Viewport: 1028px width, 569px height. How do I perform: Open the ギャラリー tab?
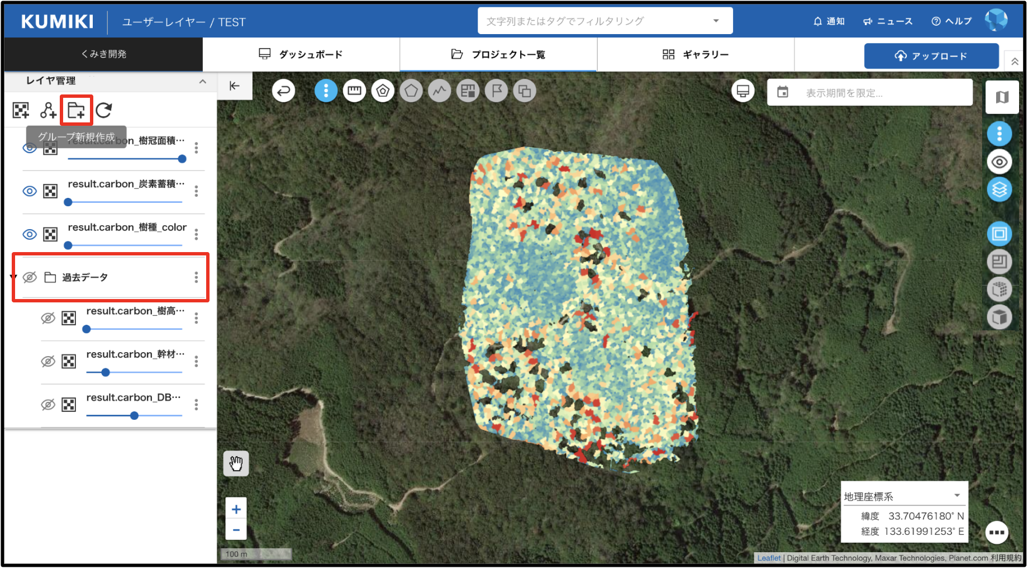(x=696, y=54)
